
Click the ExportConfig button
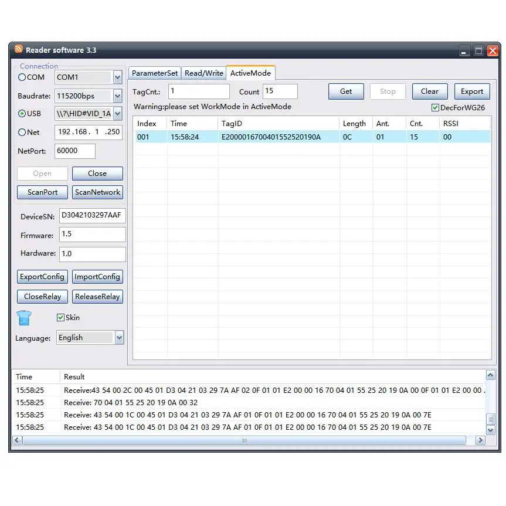point(42,277)
